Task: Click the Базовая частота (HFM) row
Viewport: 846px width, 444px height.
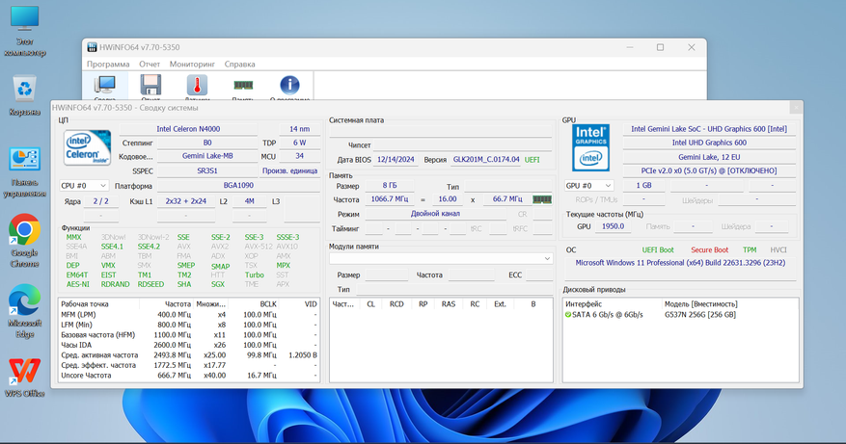Action: (188, 334)
